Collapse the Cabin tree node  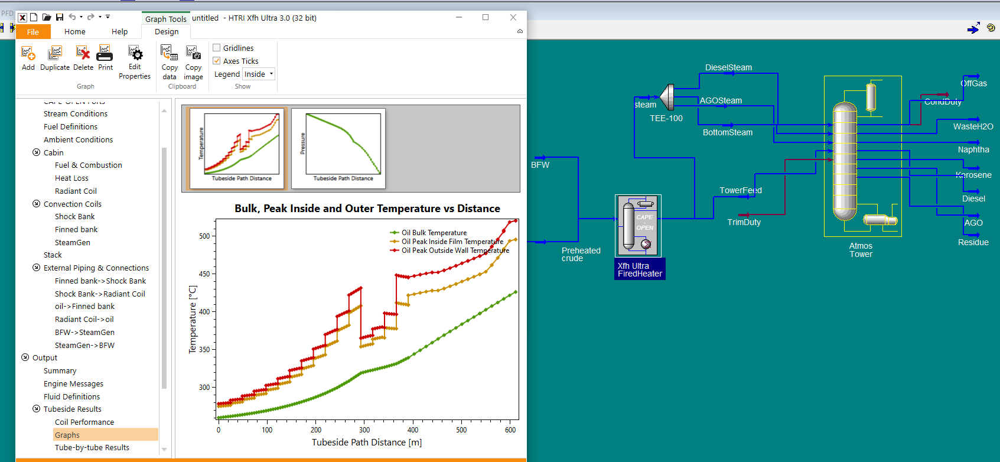click(36, 152)
